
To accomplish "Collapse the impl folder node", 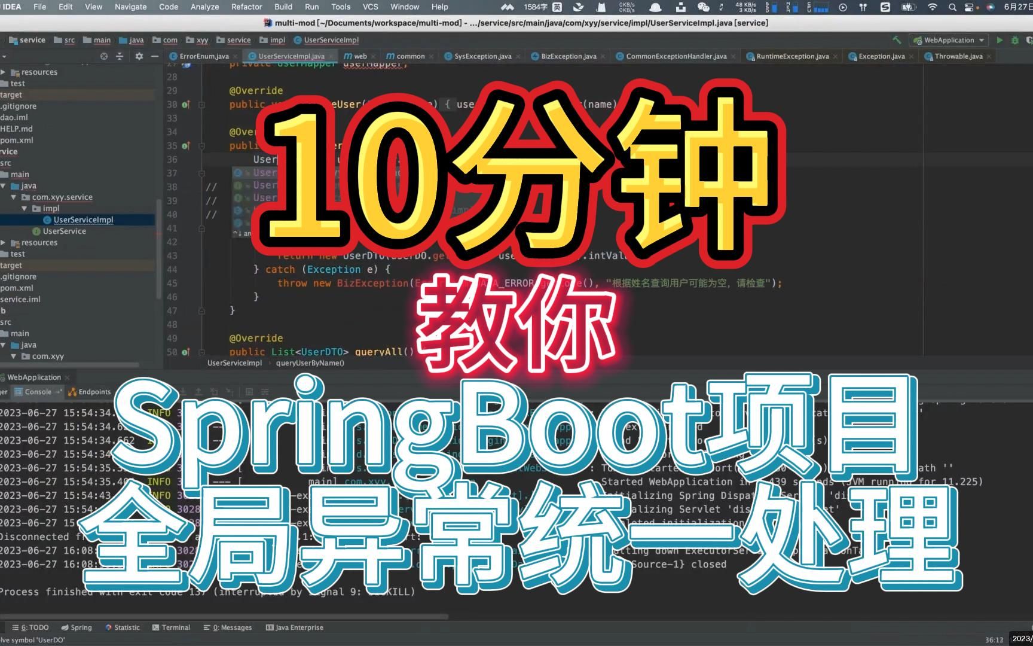I will tap(25, 208).
